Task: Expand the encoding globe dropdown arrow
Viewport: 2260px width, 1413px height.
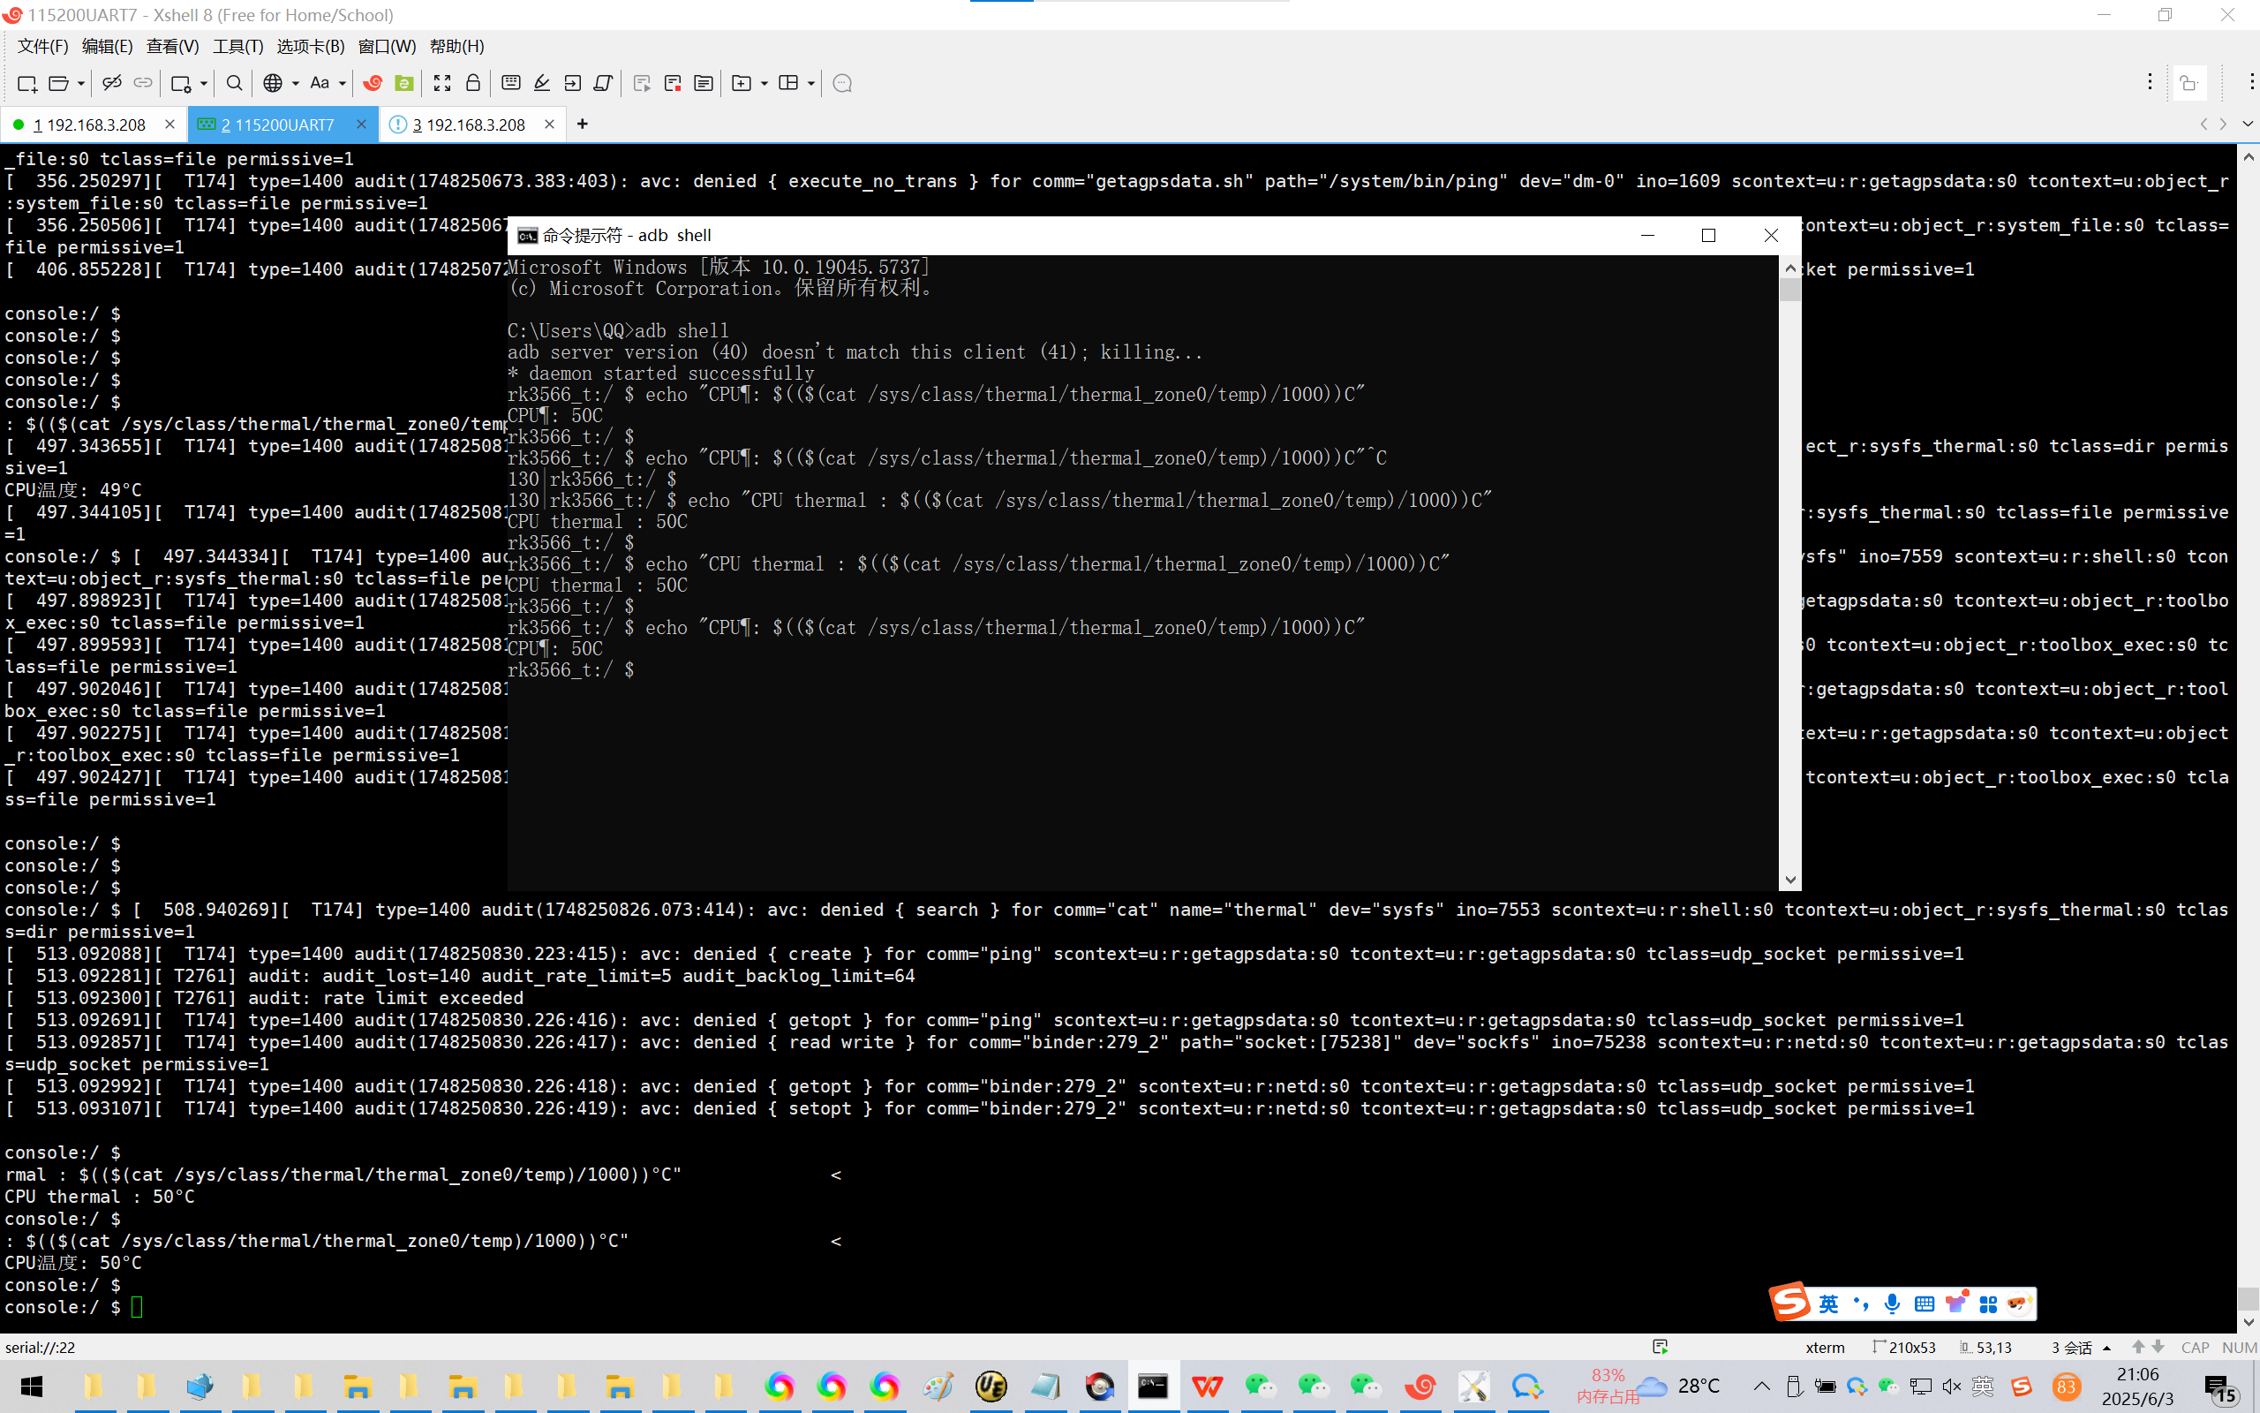Action: [295, 83]
